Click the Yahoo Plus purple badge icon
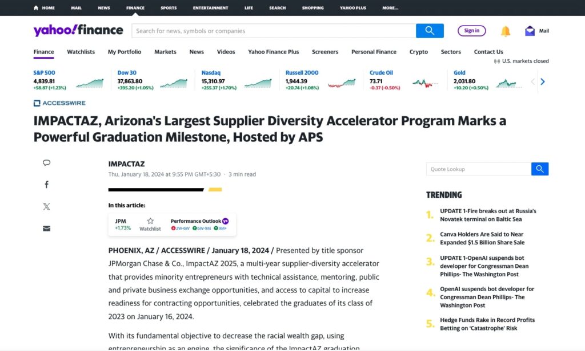 [225, 221]
